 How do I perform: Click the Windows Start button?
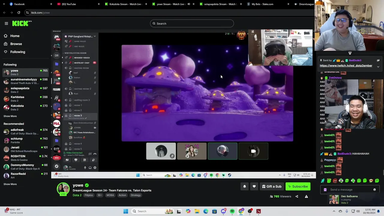(x=126, y=211)
